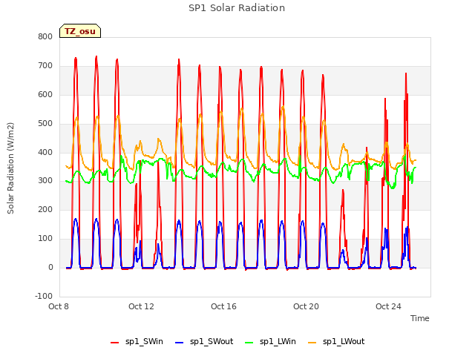Click the x-axis title Time
The height and width of the screenshot is (356, 475).
pyautogui.click(x=419, y=318)
